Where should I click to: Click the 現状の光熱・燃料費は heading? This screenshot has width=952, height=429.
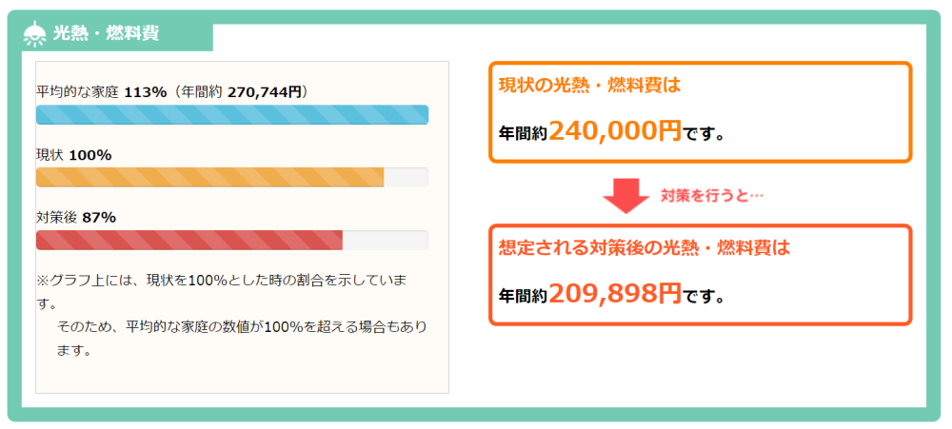point(590,86)
